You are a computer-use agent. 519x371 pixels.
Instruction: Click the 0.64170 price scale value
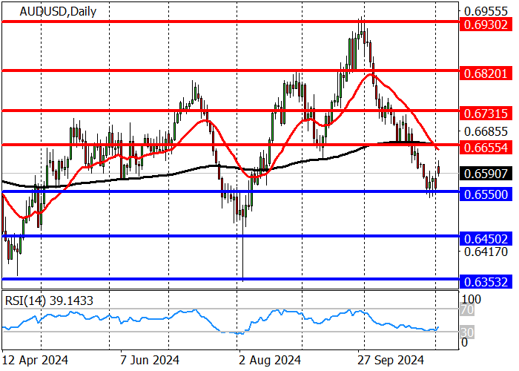click(486, 252)
